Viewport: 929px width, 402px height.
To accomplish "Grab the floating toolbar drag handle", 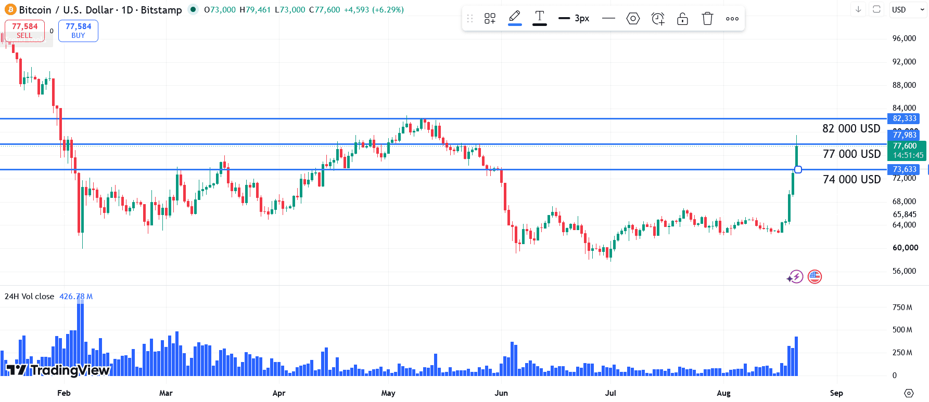I will pos(470,19).
